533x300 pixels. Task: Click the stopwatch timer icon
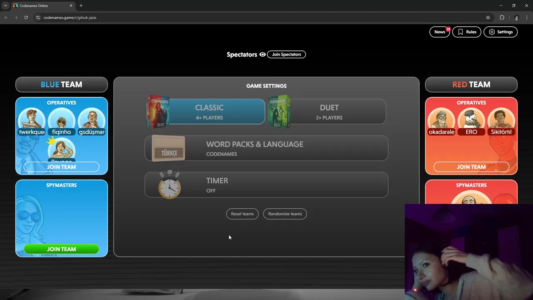coord(169,184)
